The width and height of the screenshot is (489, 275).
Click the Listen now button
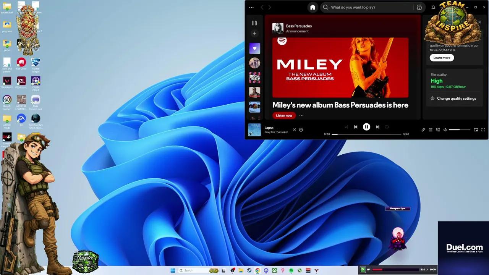click(284, 115)
